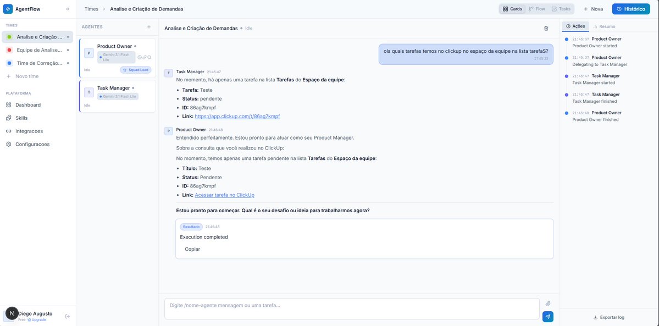The image size is (659, 326).
Task: Click the round N avatar badge
Action: click(12, 313)
